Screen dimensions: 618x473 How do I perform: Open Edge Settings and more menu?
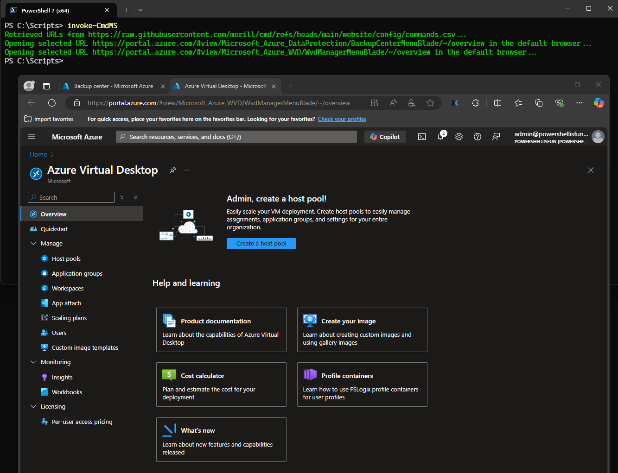[x=580, y=103]
